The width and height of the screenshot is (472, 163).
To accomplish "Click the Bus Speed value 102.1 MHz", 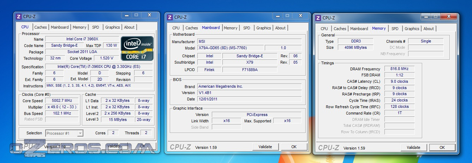I will pos(62,113).
